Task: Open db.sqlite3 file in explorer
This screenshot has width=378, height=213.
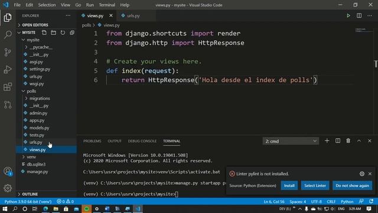Action: click(x=36, y=164)
